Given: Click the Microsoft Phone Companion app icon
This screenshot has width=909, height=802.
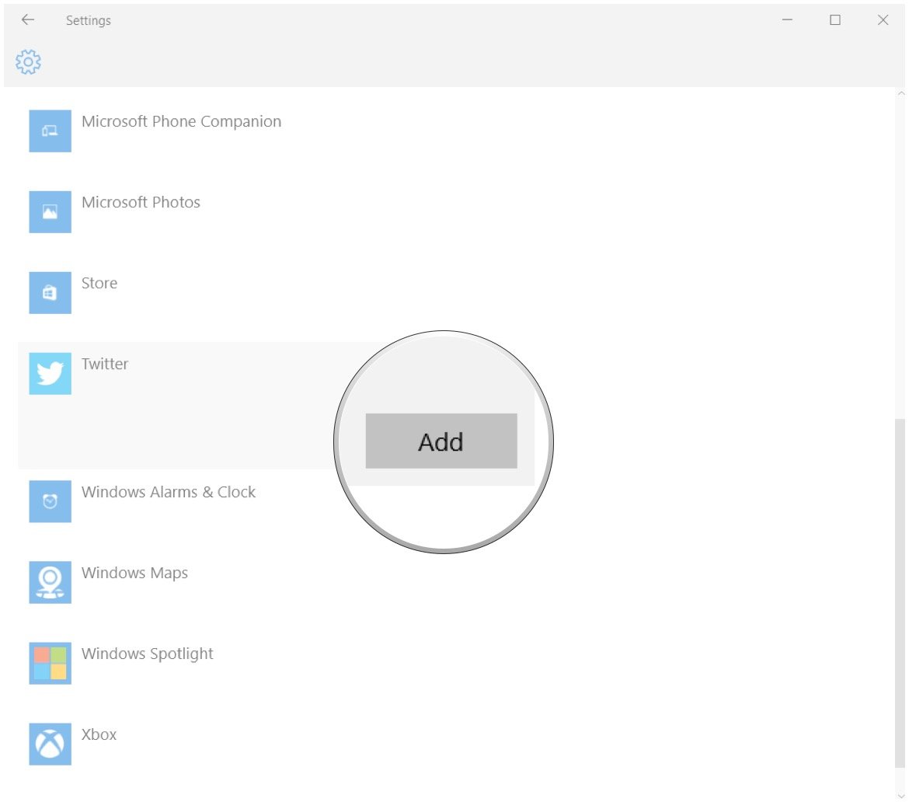Looking at the screenshot, I should point(50,131).
